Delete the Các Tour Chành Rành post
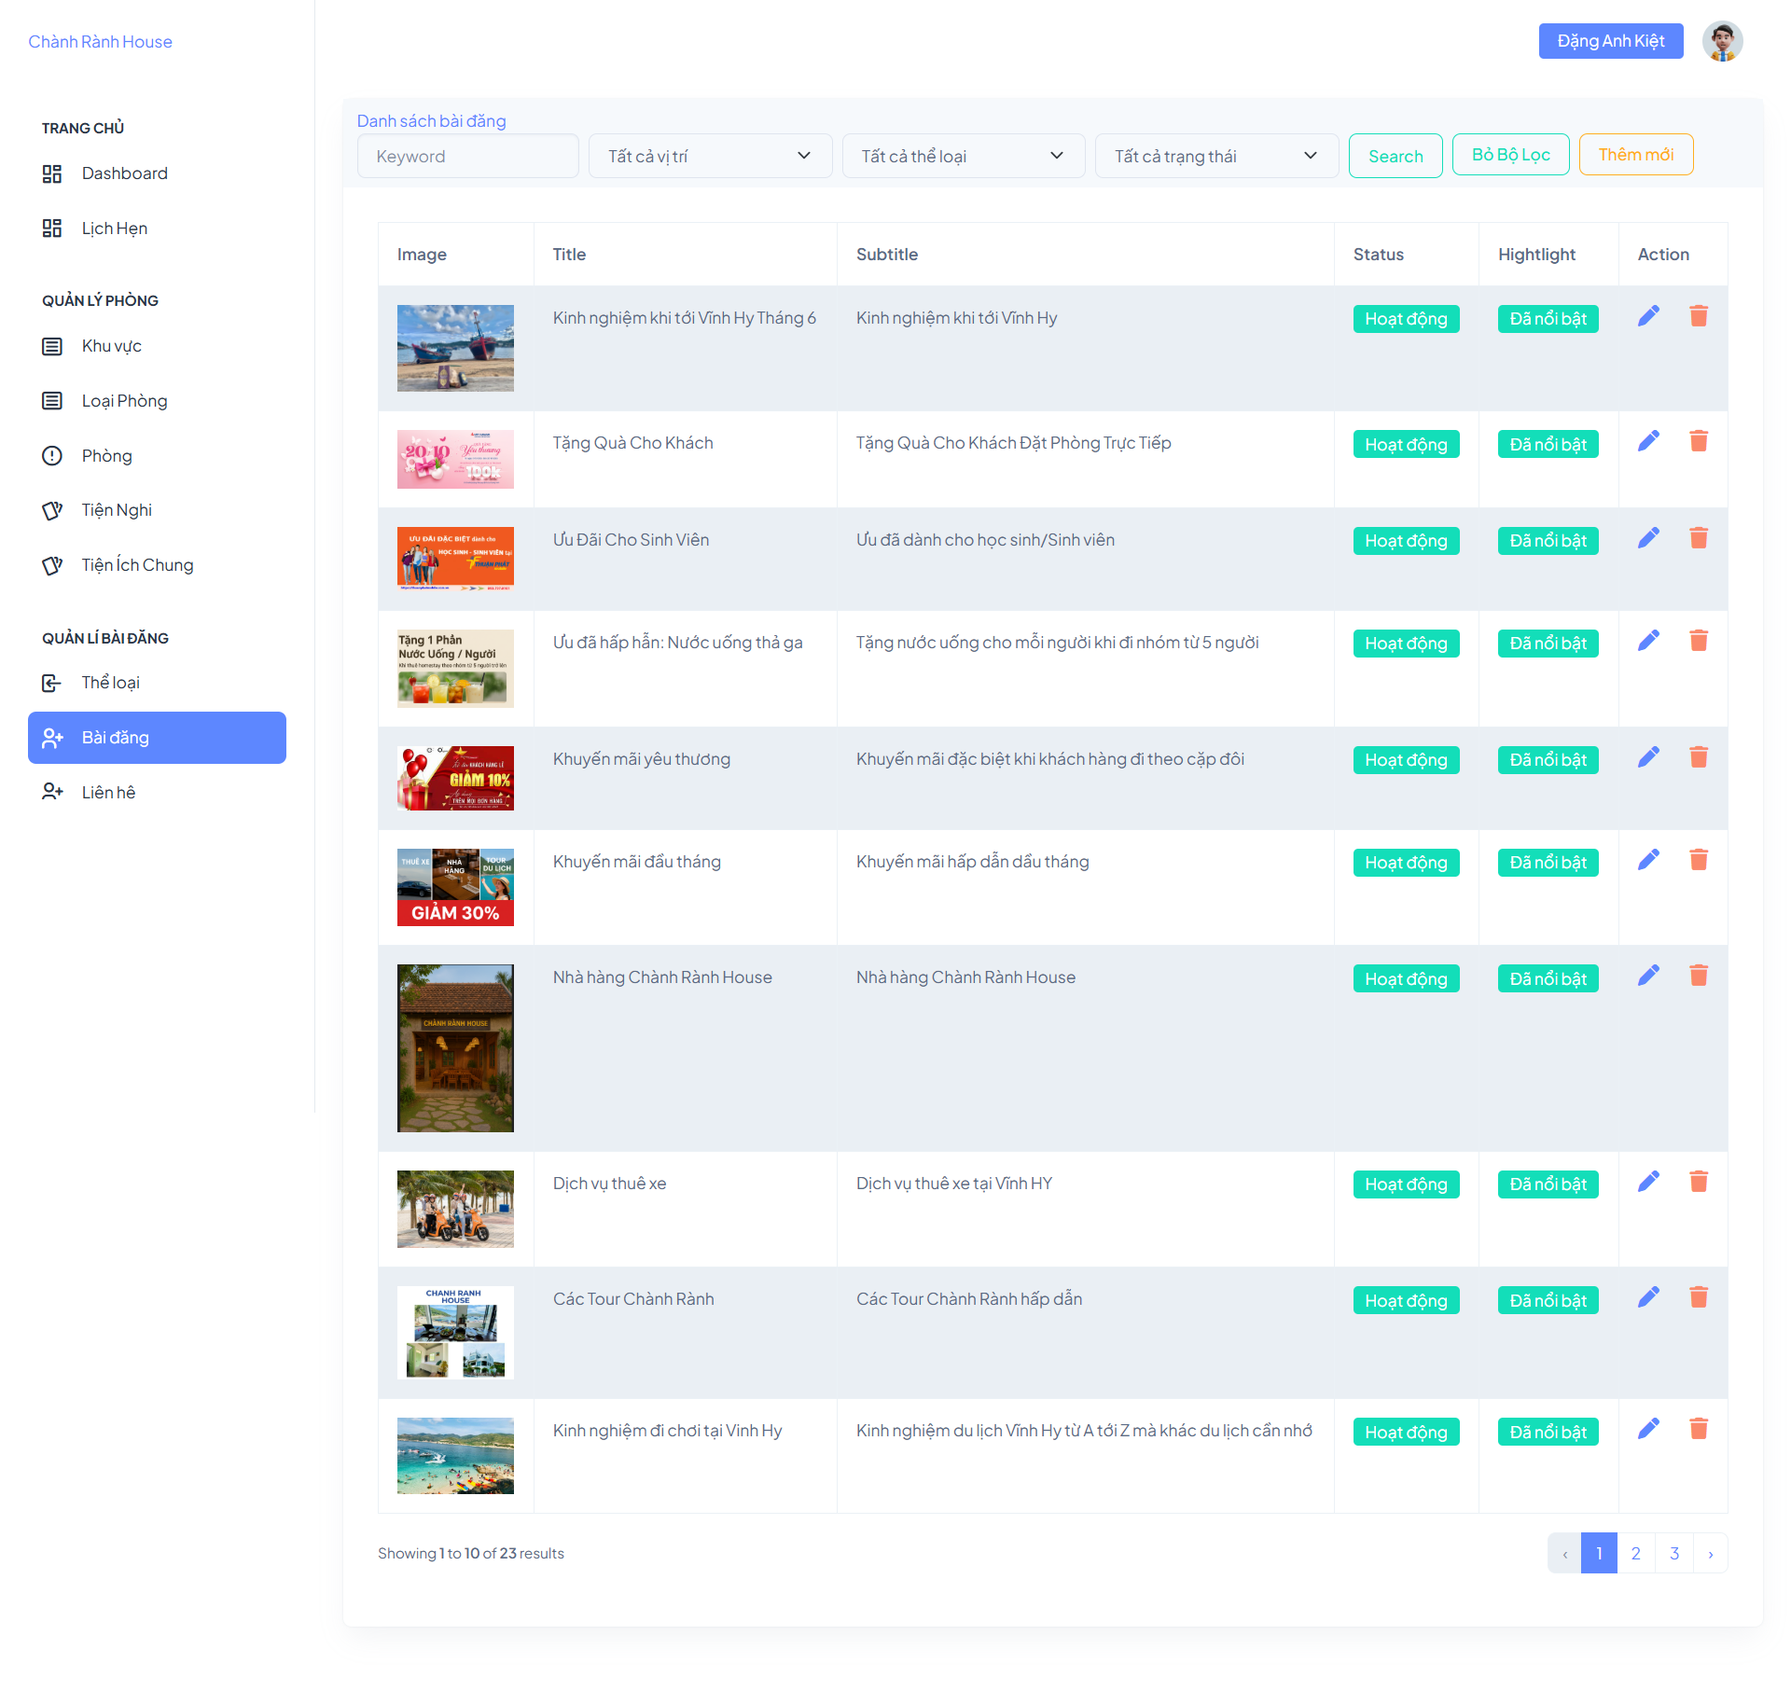This screenshot has width=1791, height=1690. [x=1699, y=1297]
